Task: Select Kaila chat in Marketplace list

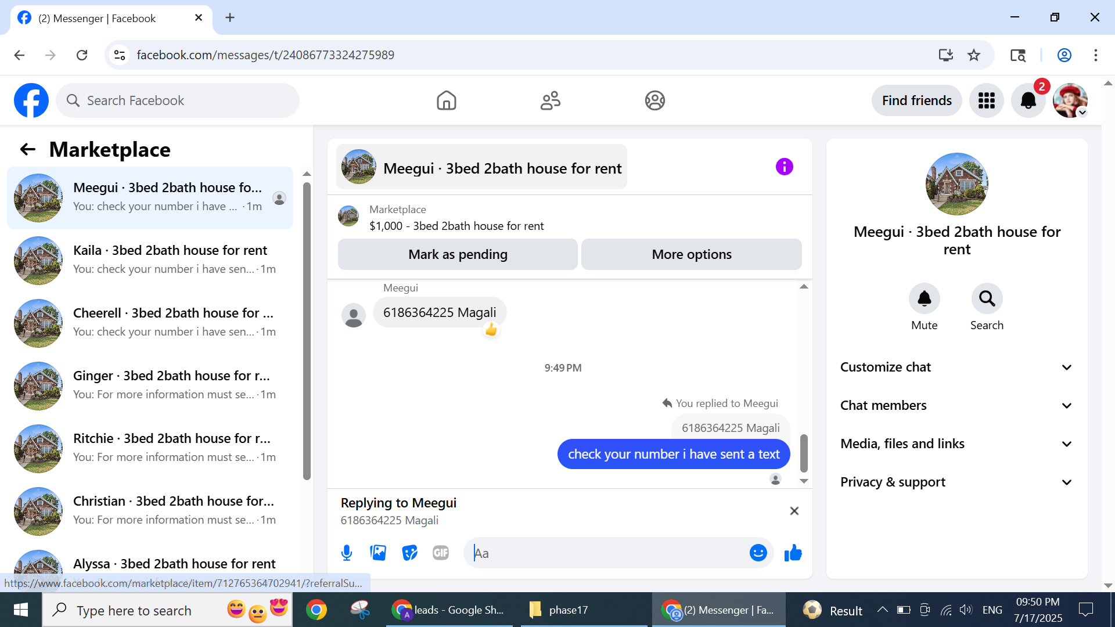Action: click(150, 261)
